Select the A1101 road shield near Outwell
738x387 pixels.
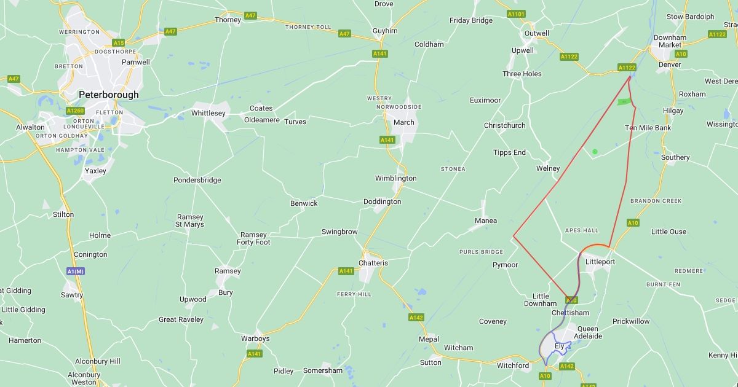pyautogui.click(x=517, y=14)
